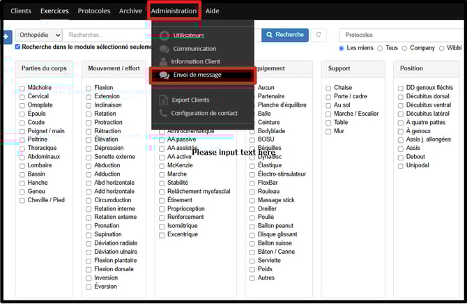Viewport: 467px width, 304px height.
Task: Check the Mâchoire body part checkbox
Action: tap(22, 88)
